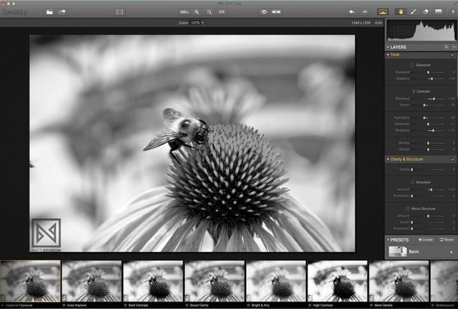Favorite the Auto Improve preset star

(64, 305)
